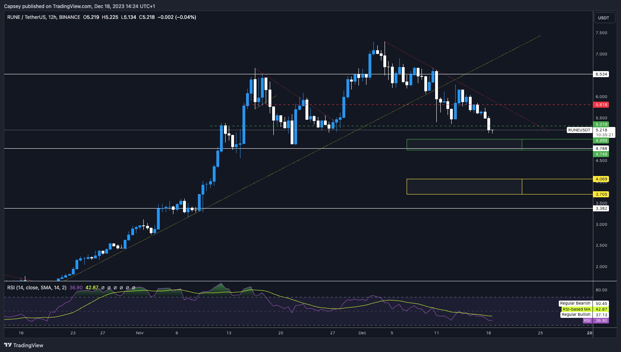
Task: Click the 3.000 tick on price axis
Action: click(601, 225)
